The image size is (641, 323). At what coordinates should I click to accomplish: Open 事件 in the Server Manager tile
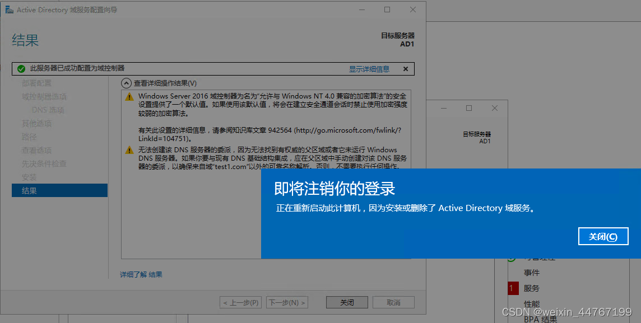pos(531,273)
